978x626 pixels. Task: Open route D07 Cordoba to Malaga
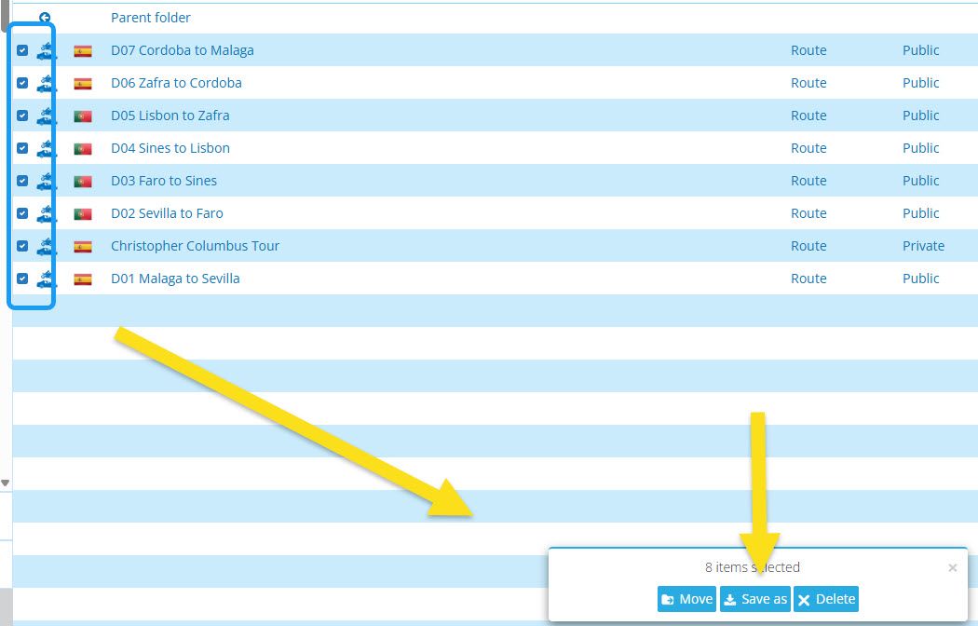click(x=183, y=50)
